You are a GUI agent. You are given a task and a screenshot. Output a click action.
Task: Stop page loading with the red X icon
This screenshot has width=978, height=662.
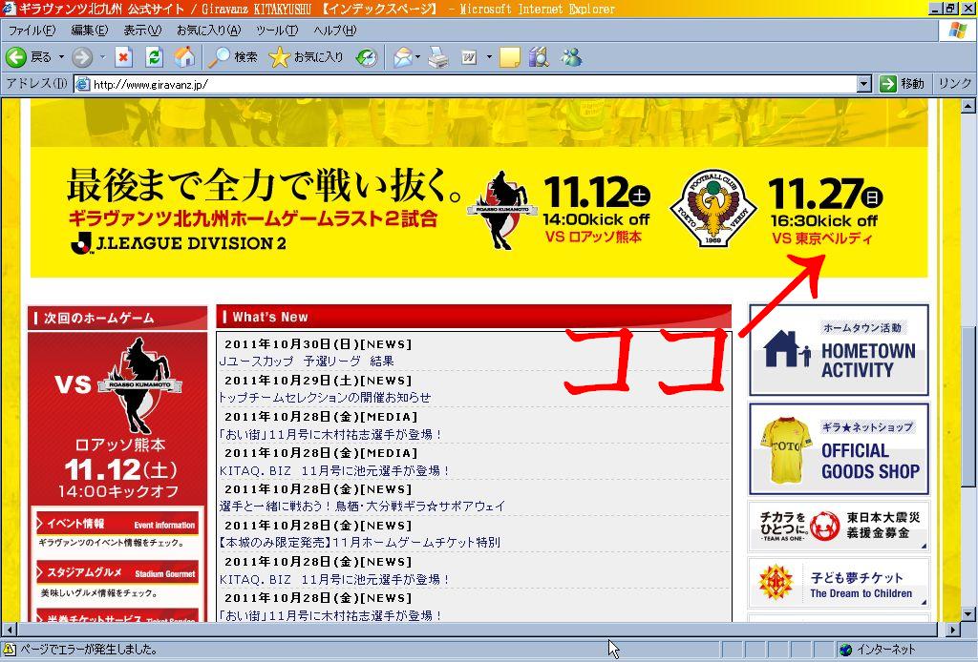tap(123, 57)
